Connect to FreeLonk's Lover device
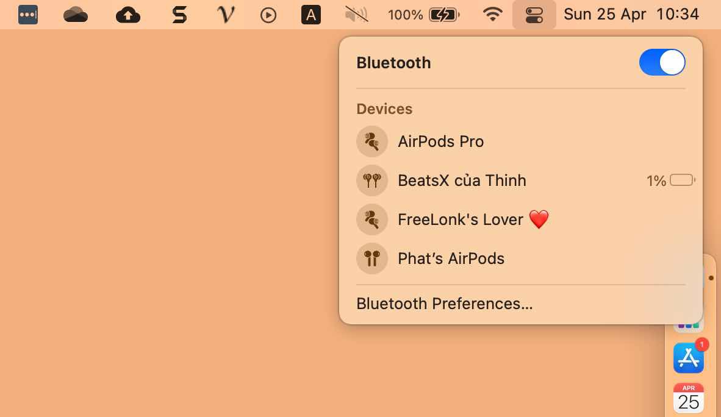Viewport: 721px width, 417px height. coord(461,219)
